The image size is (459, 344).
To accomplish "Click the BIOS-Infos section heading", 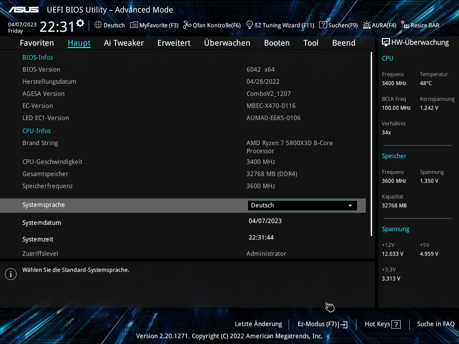I will 38,57.
